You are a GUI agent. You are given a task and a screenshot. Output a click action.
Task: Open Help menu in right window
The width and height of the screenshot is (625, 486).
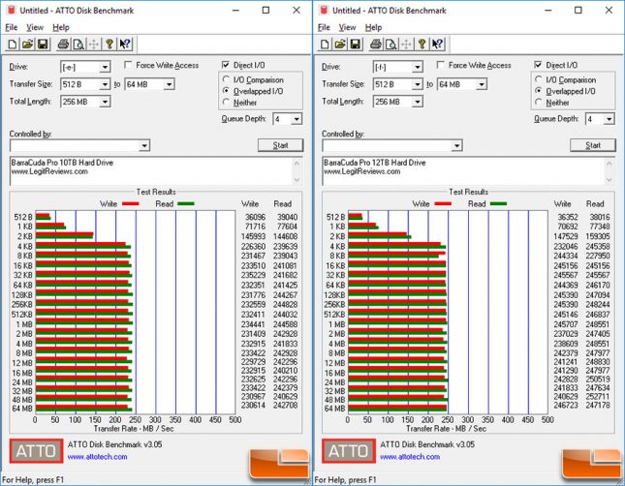[373, 27]
